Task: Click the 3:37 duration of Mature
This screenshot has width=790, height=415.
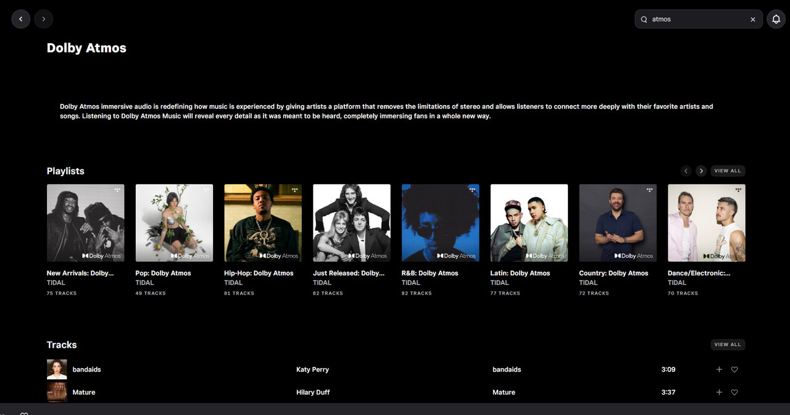Action: pos(668,392)
